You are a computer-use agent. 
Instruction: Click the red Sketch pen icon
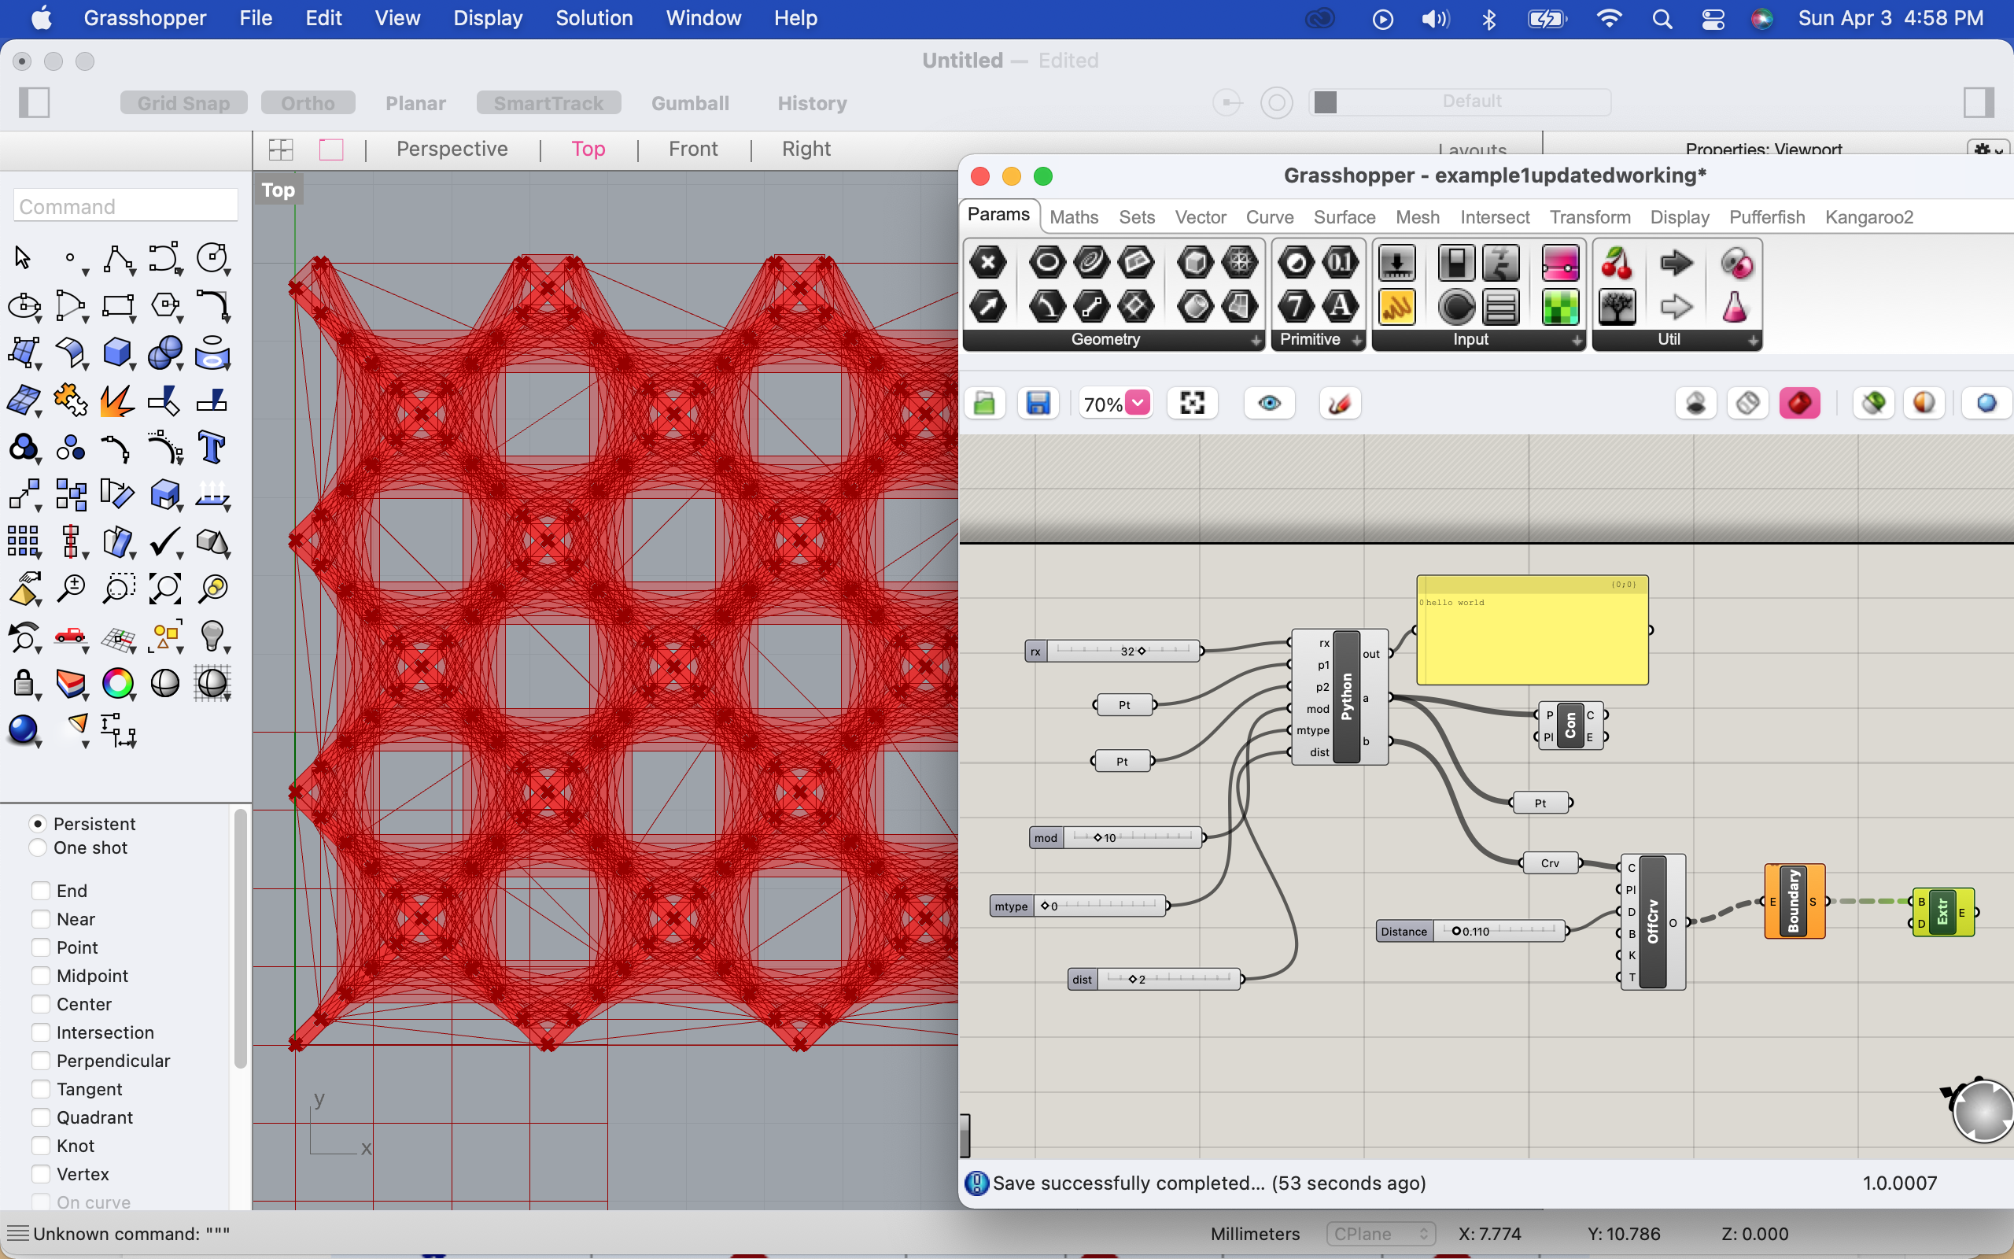1340,404
